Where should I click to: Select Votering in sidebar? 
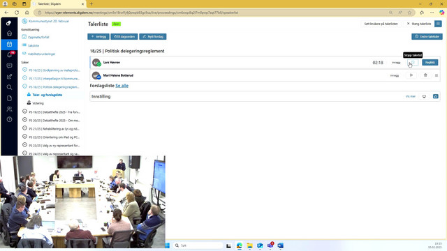38,103
